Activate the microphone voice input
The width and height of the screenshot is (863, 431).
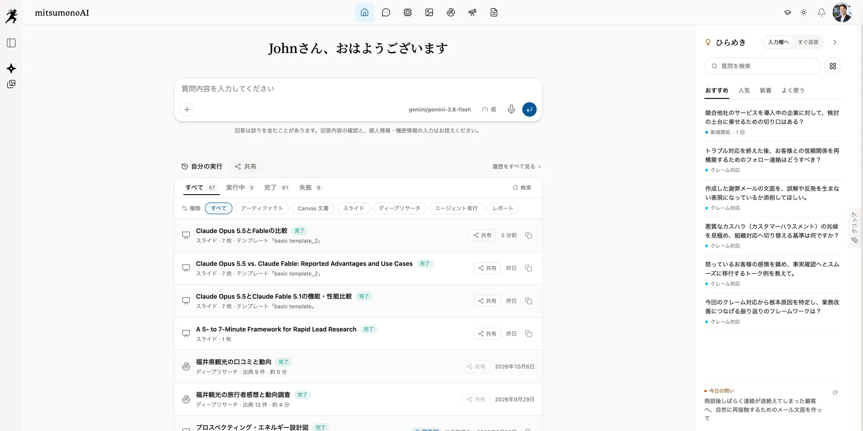[511, 109]
